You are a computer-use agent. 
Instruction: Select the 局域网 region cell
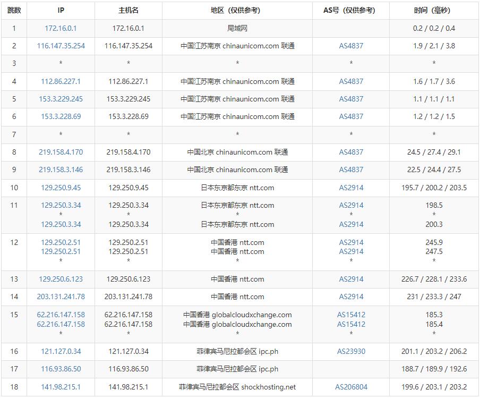[237, 28]
